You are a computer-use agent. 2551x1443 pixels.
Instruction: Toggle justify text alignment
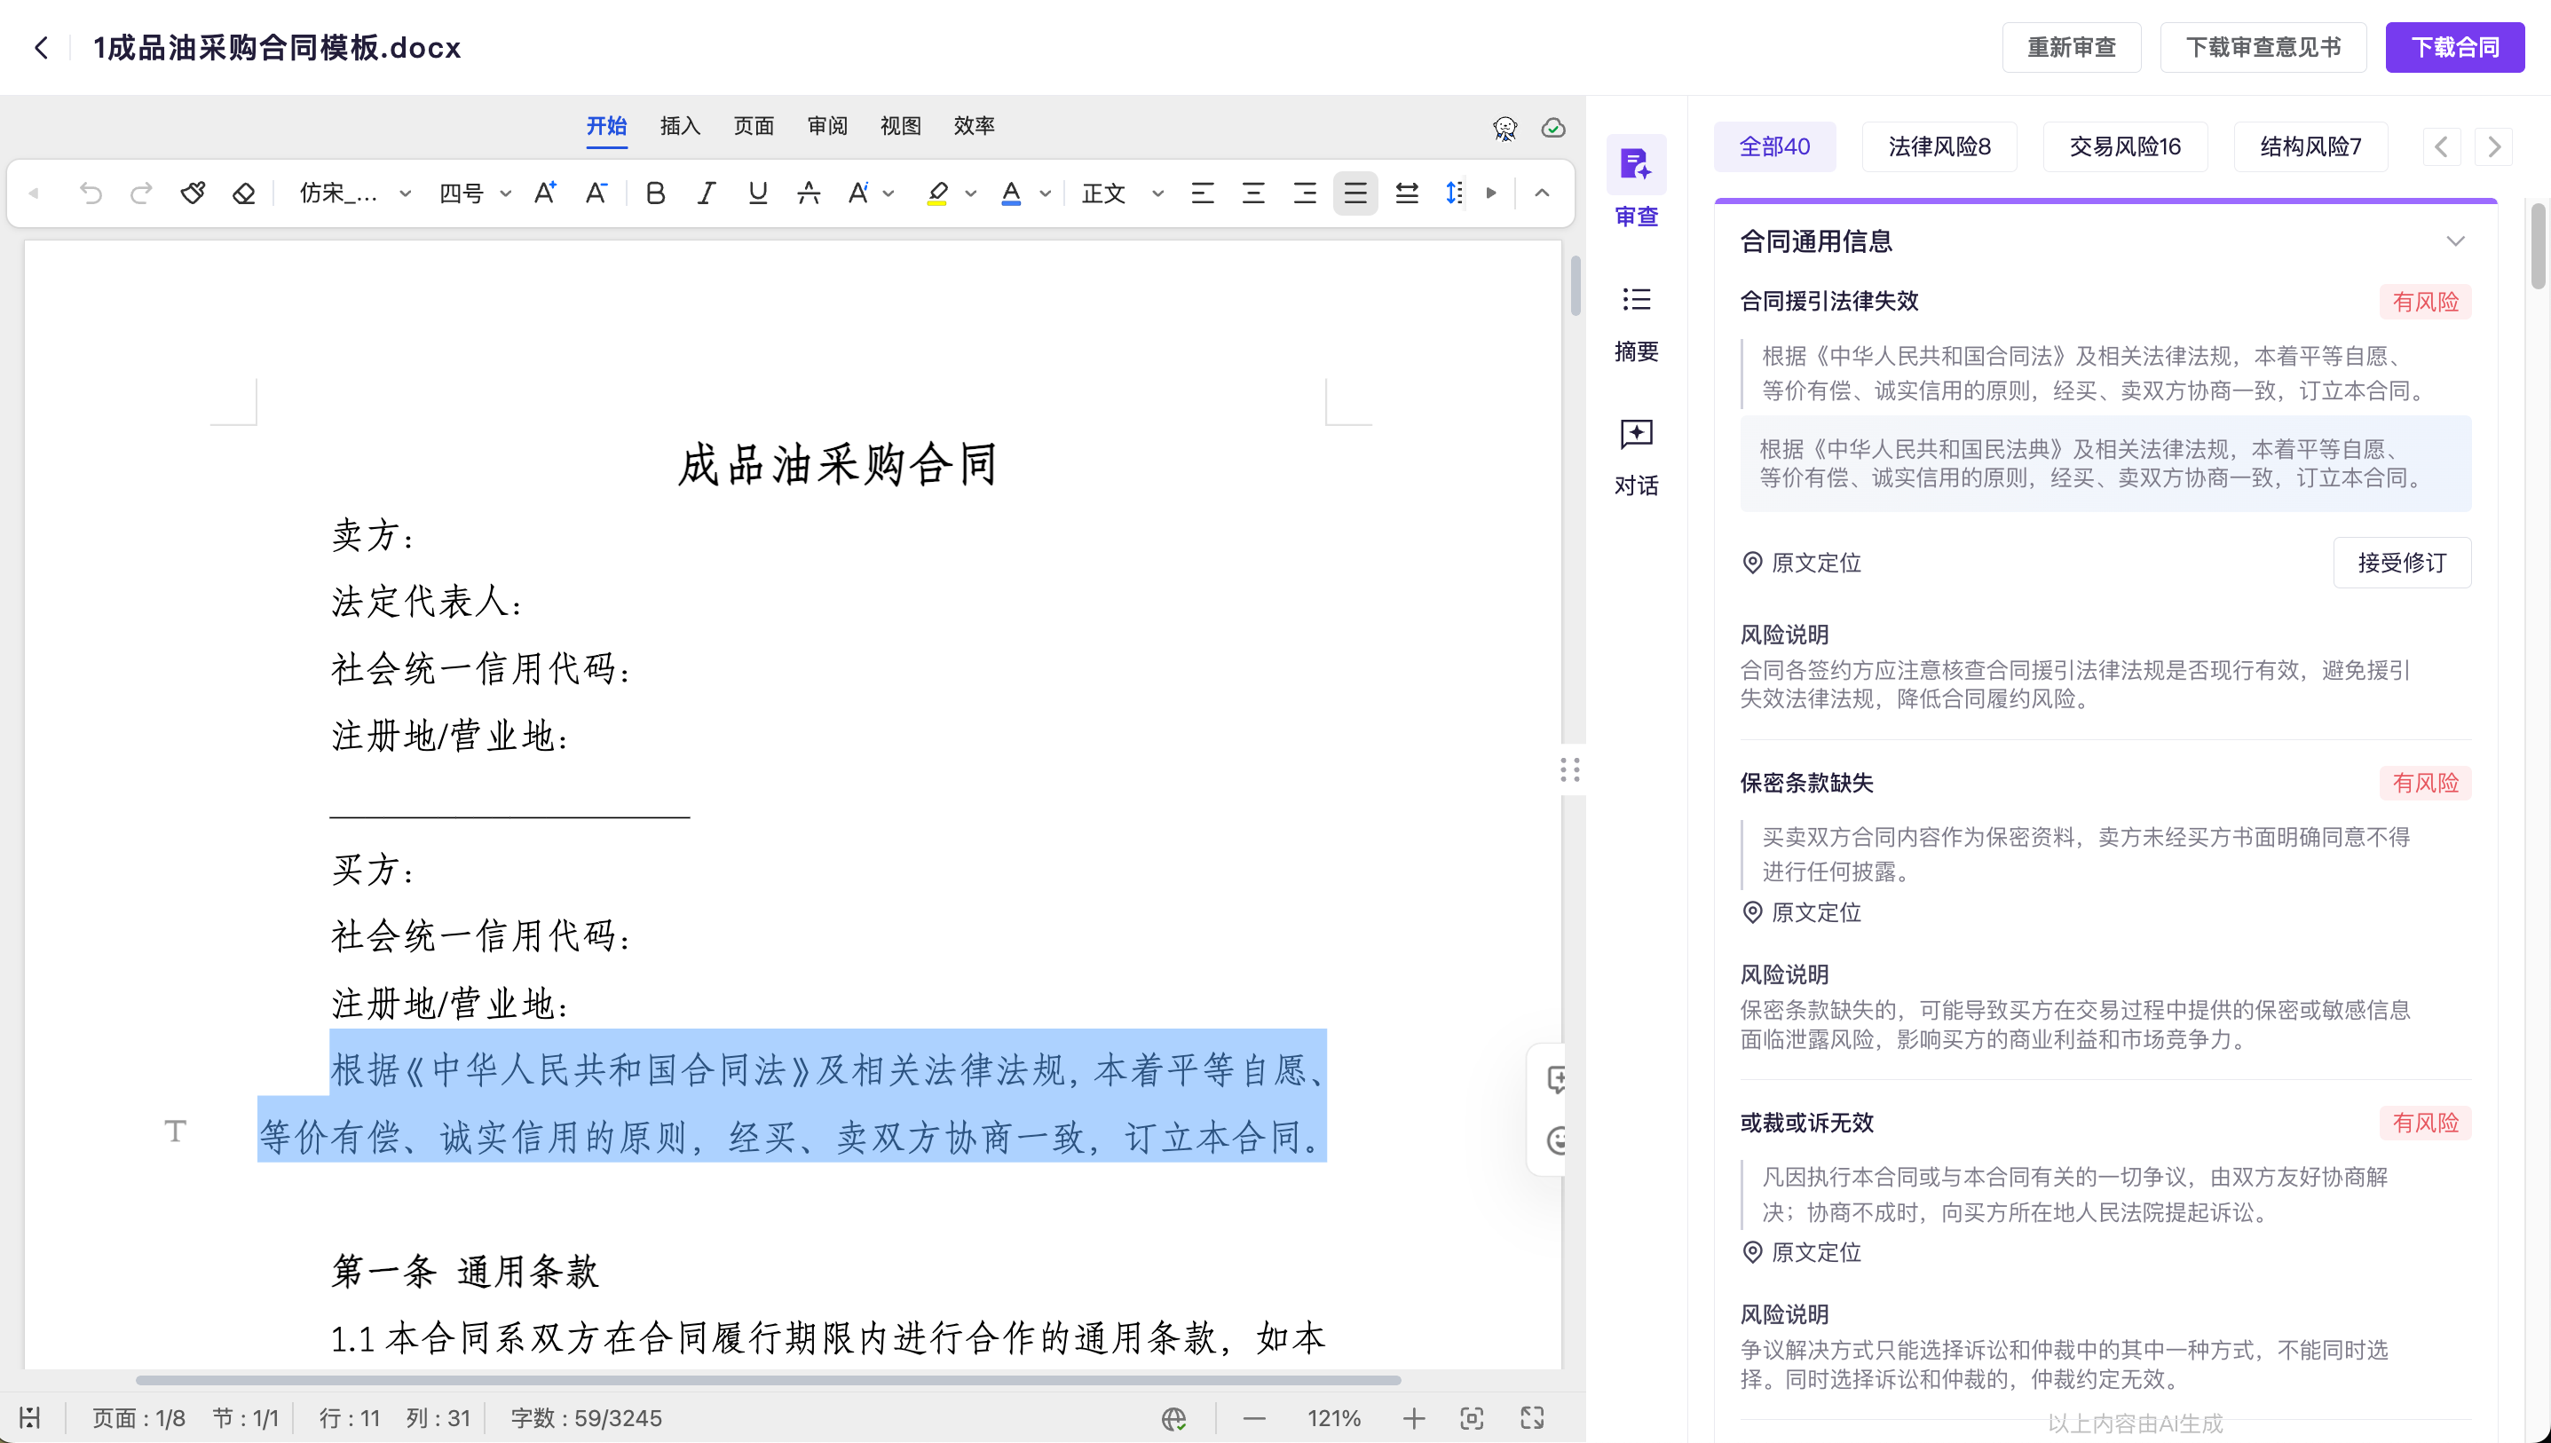(1354, 193)
